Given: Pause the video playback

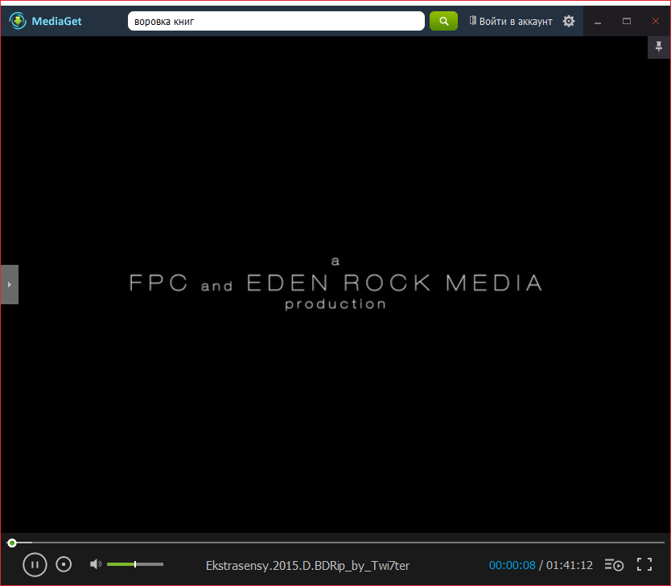Looking at the screenshot, I should pos(35,564).
